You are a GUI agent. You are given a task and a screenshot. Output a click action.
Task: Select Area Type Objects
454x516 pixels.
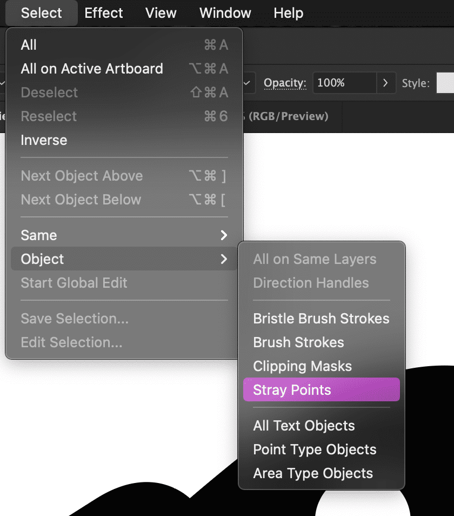(313, 473)
